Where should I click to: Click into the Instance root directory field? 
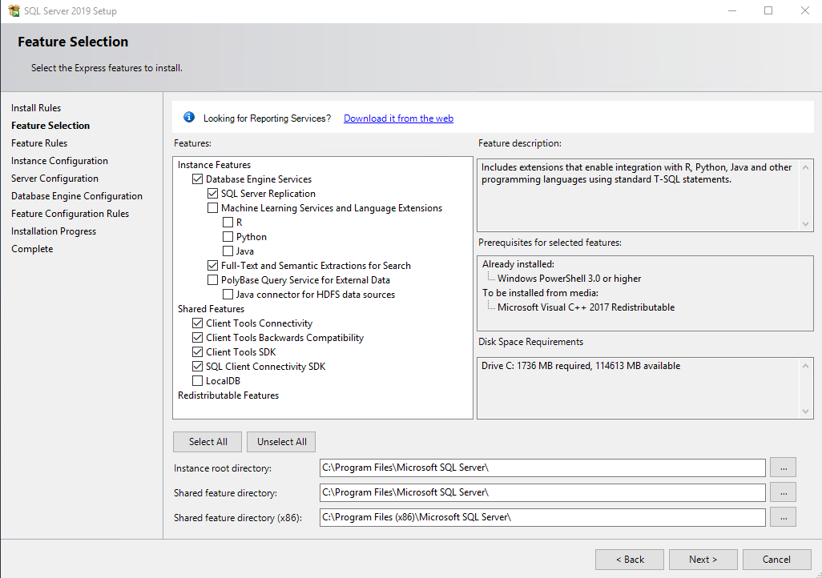coord(542,467)
